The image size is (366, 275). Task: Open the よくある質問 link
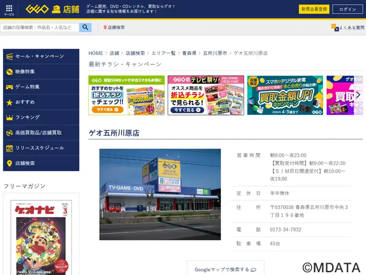[x=351, y=27]
